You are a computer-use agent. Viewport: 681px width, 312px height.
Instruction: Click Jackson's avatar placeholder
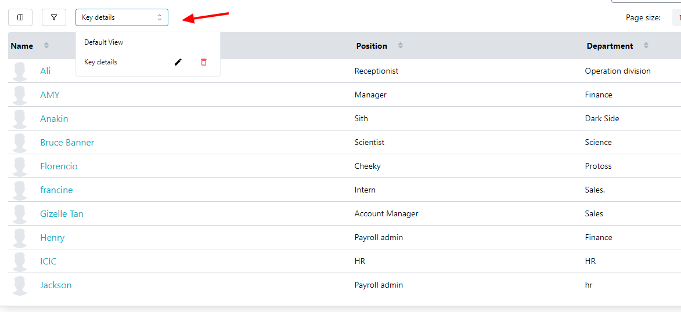click(20, 285)
